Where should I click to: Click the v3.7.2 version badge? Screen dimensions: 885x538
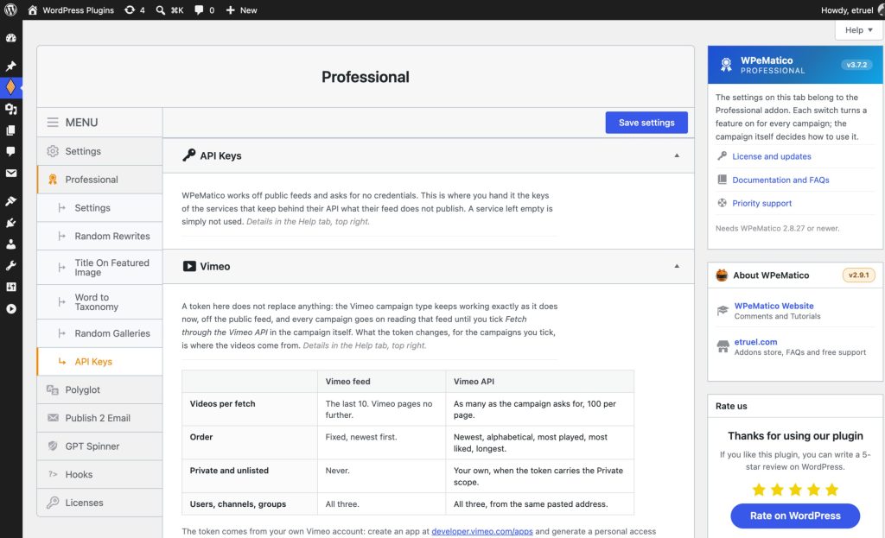856,65
